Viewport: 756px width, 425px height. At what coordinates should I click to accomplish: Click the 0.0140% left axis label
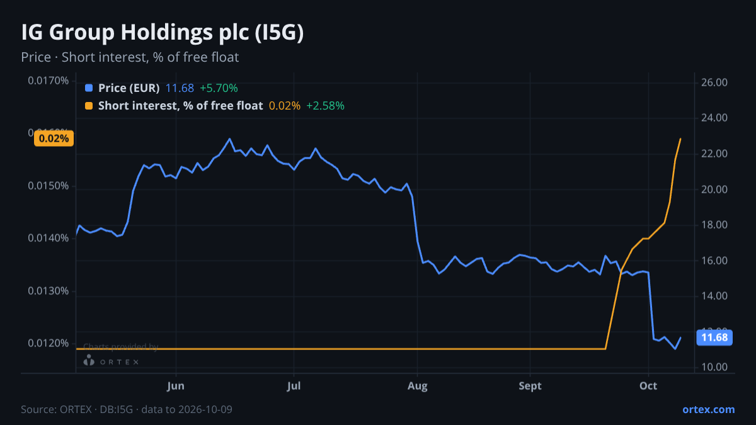coord(48,238)
